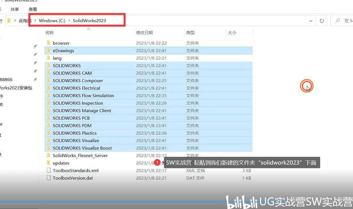Select the lang folder icon
Viewport: 353px width, 209px height.
[48, 58]
